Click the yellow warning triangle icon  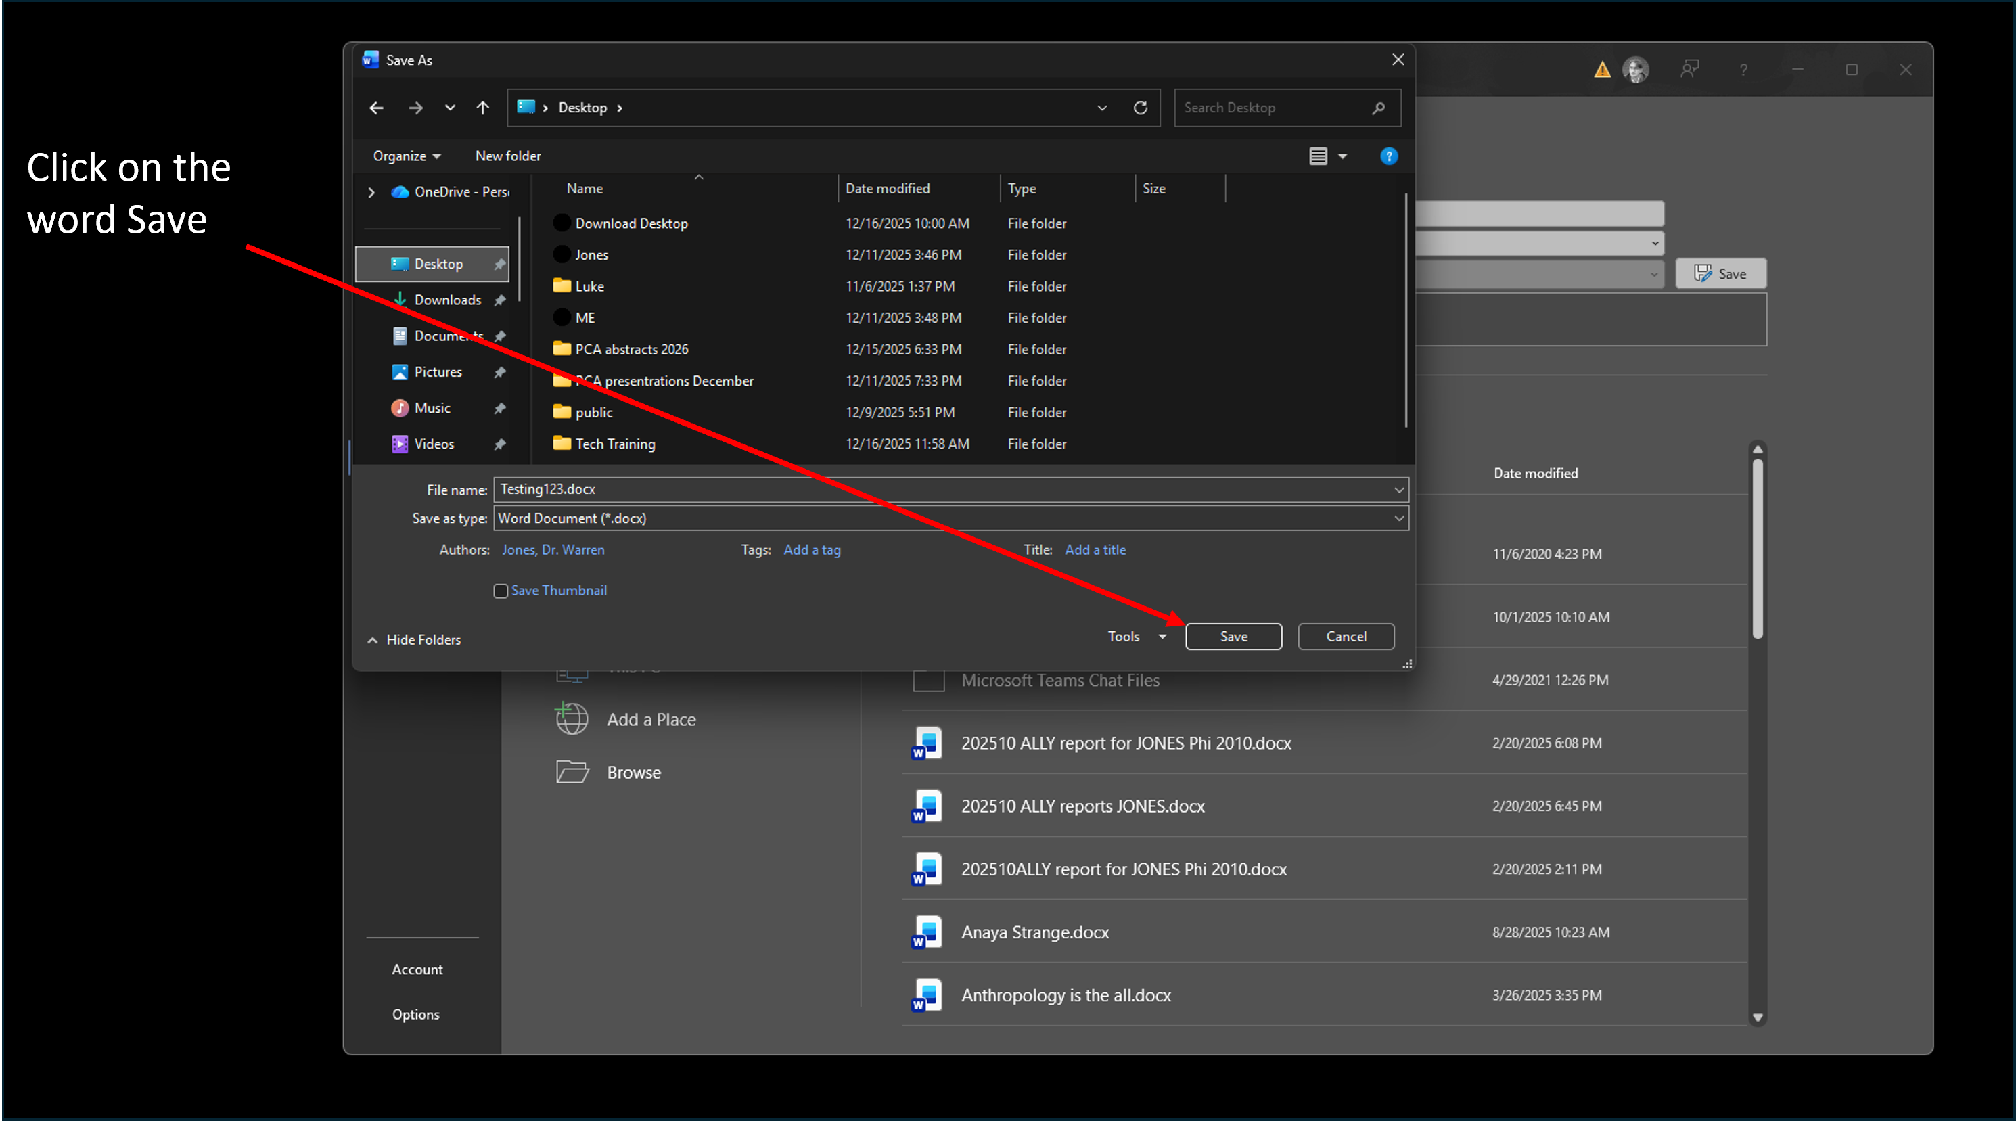1602,70
